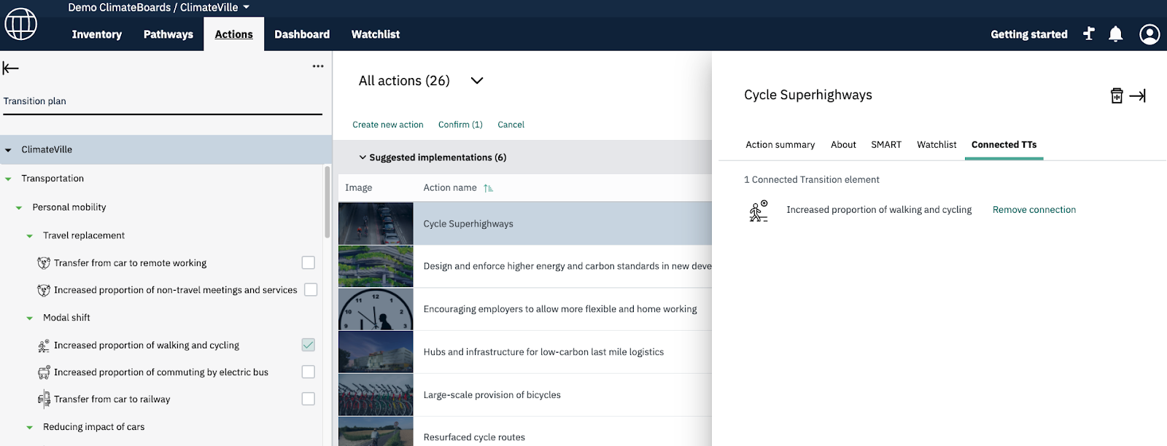The height and width of the screenshot is (446, 1167).
Task: Check Transfer from car to remote working
Action: 309,262
